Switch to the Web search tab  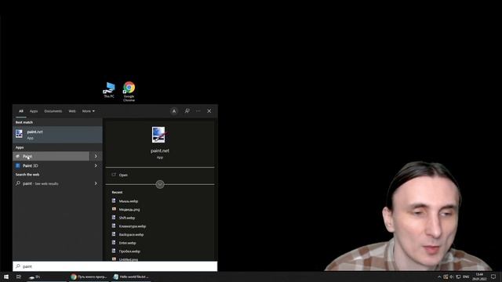[x=72, y=111]
